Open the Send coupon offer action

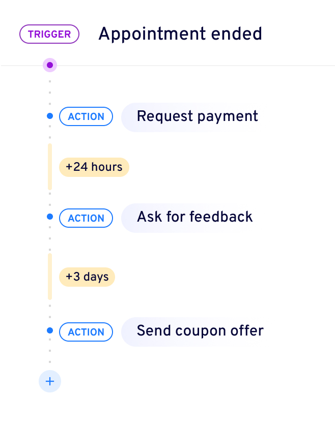tap(200, 331)
